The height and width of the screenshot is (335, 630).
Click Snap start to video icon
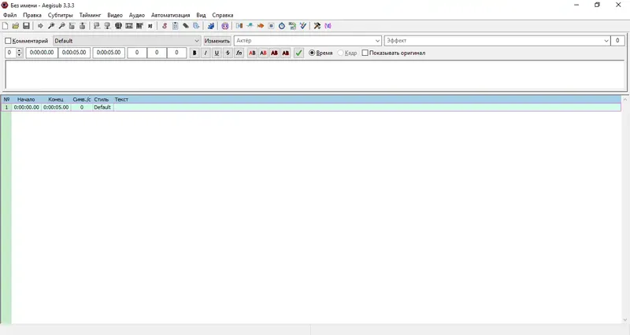pos(97,26)
